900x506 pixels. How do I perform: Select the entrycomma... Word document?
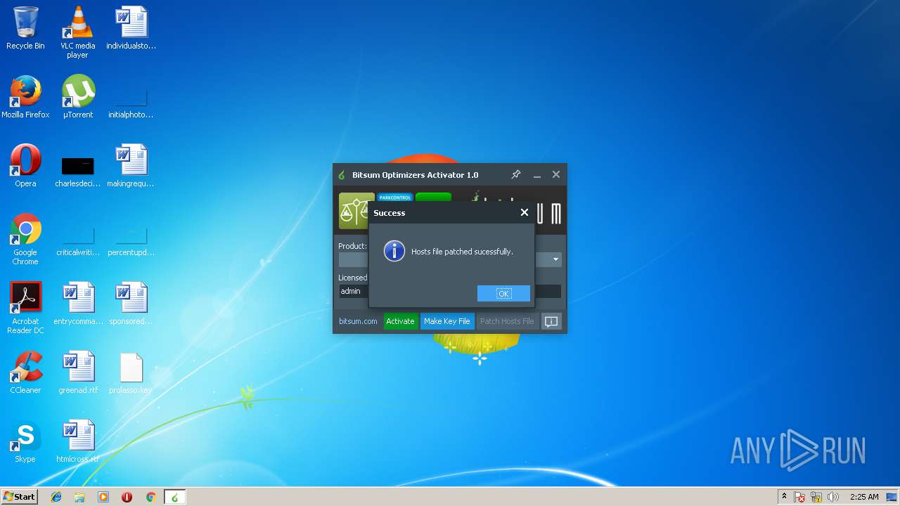[78, 304]
